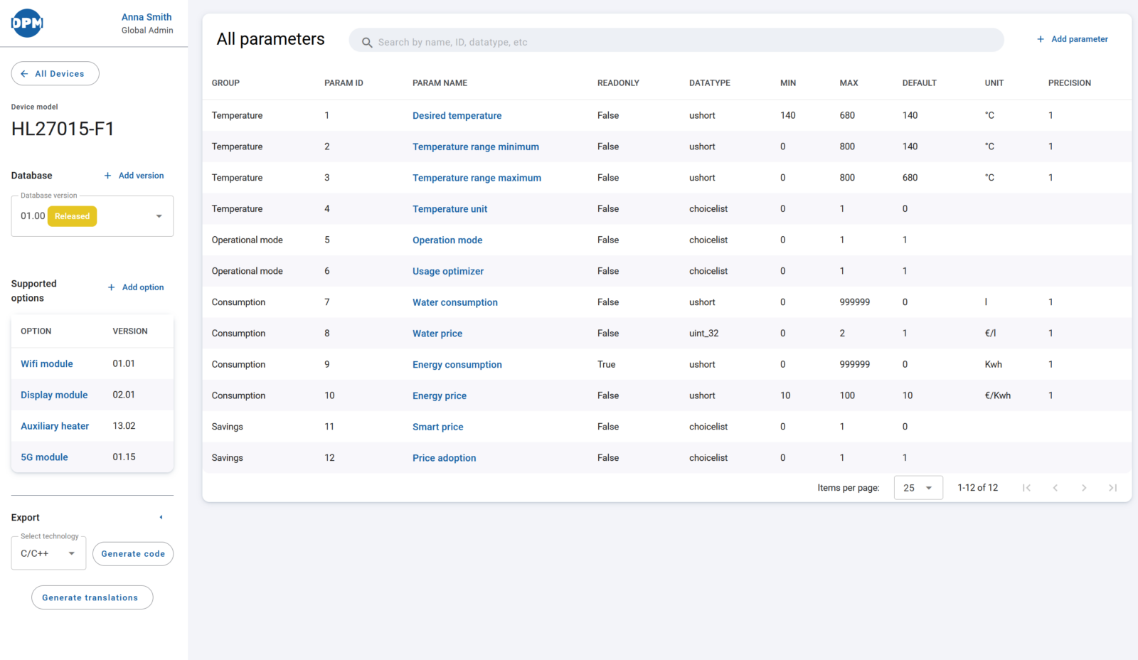
Task: Go to the previous page arrow
Action: (x=1055, y=488)
